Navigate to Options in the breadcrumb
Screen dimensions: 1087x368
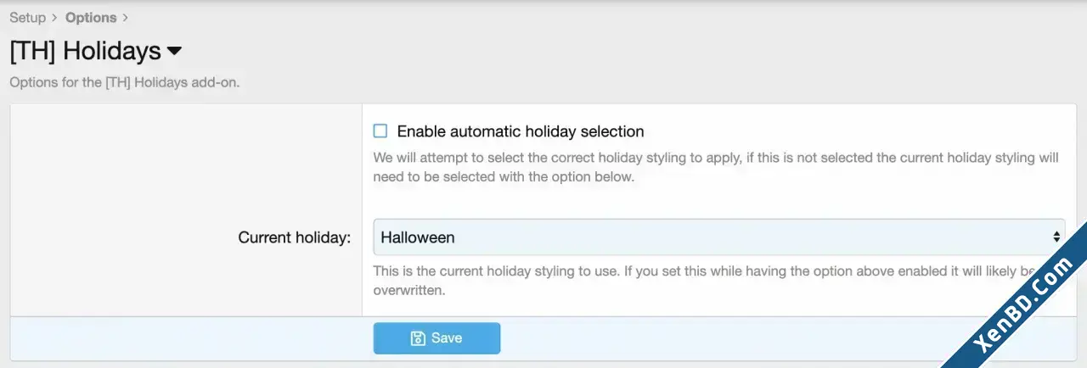tap(91, 17)
